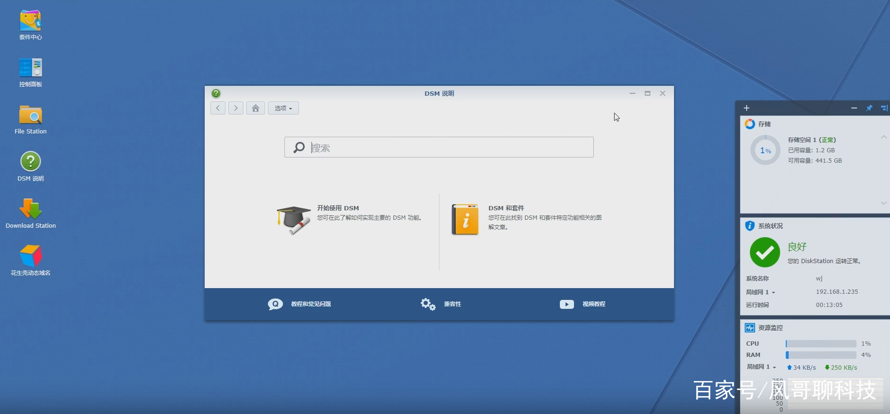Click the green help icon in title bar
Viewport: 890px width, 414px height.
coord(216,93)
